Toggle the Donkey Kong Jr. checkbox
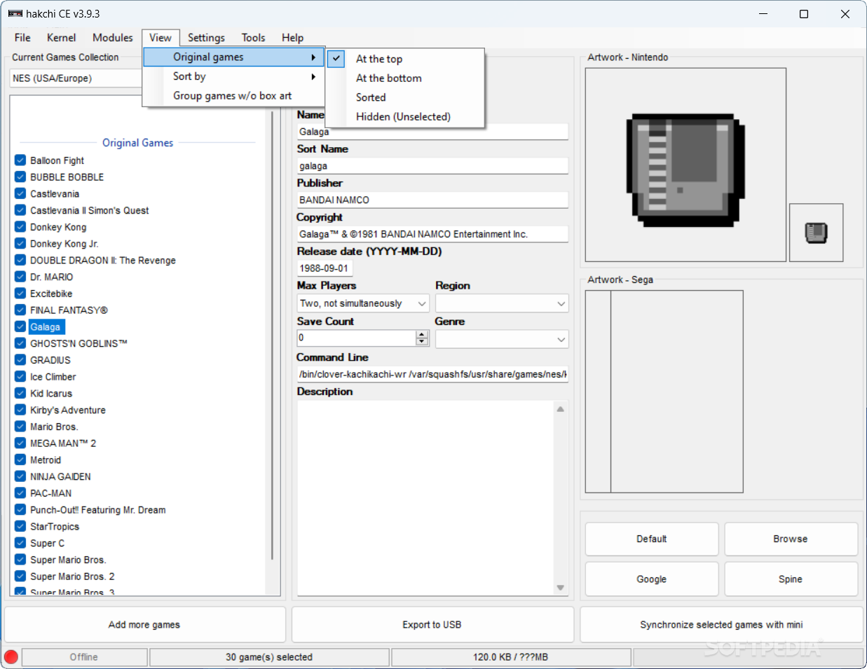This screenshot has width=867, height=669. [x=20, y=244]
